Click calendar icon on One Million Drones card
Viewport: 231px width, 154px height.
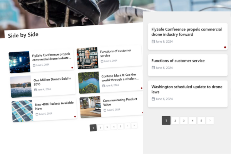click(x=36, y=90)
